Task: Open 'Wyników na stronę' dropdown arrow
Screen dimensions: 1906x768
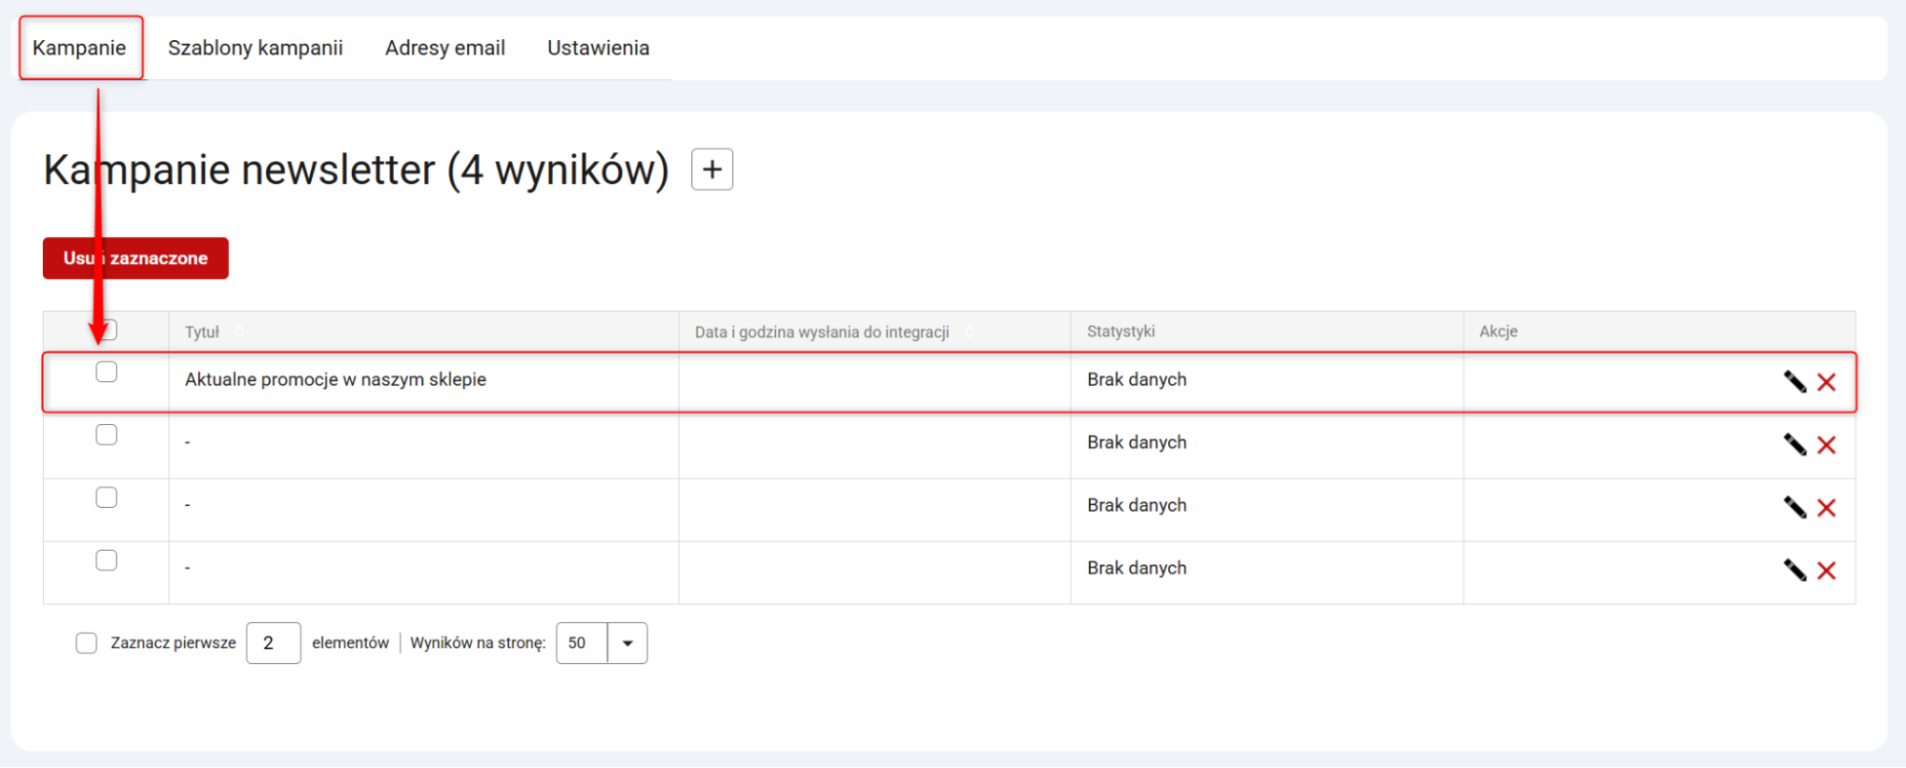Action: click(x=627, y=643)
